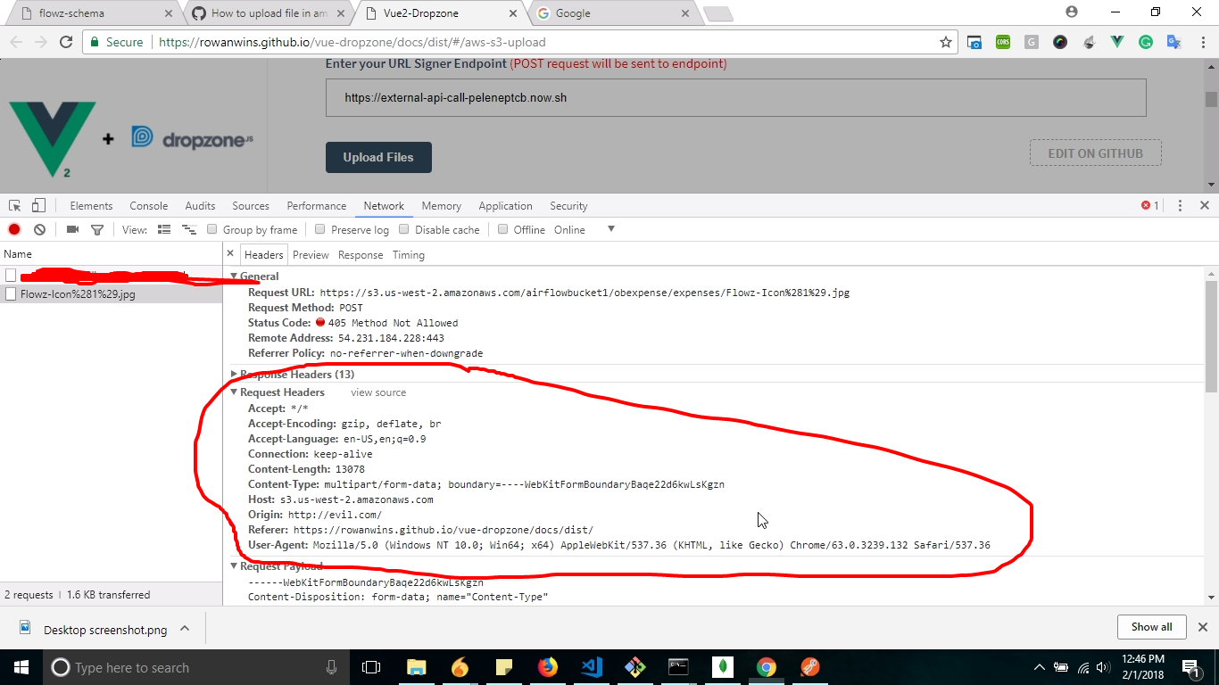
Task: Open the network requests filter icon
Action: pos(97,229)
